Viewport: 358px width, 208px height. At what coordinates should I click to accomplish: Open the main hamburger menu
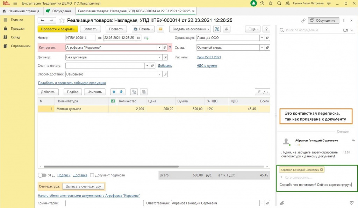tap(15, 3)
